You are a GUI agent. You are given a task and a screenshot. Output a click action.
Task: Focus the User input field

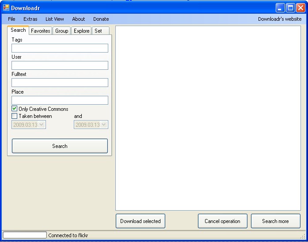coord(60,65)
